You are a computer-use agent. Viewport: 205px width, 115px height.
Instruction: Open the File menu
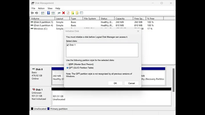point(33,8)
